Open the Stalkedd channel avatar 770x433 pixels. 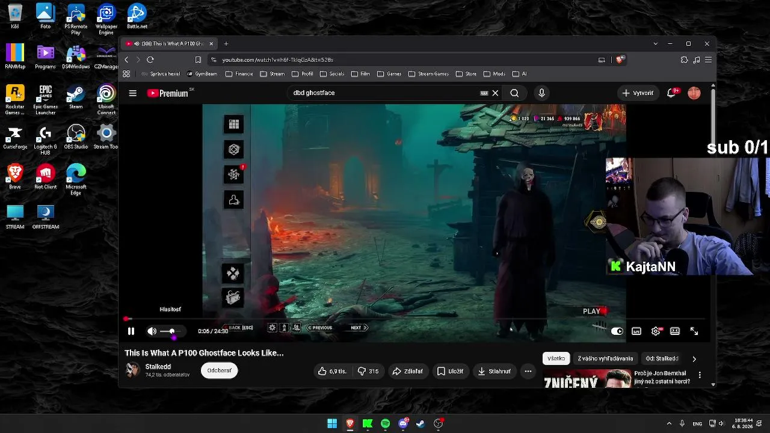(x=132, y=370)
